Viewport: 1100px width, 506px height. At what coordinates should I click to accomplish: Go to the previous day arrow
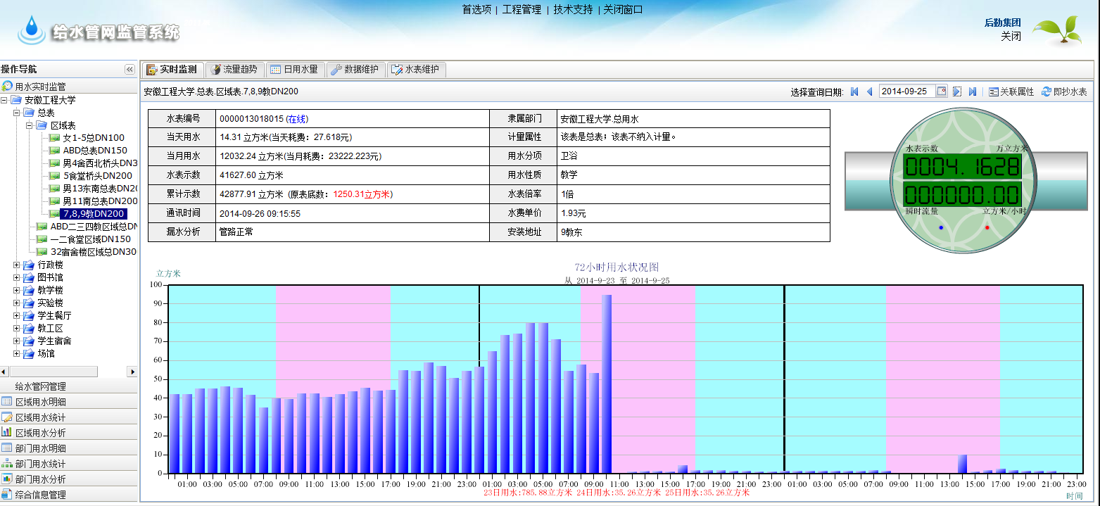click(x=869, y=91)
